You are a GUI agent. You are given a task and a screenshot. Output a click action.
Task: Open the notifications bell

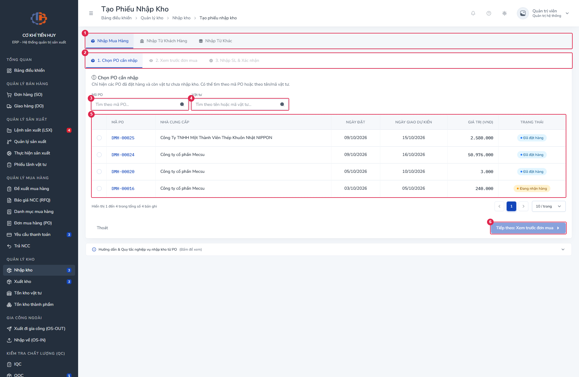(473, 13)
